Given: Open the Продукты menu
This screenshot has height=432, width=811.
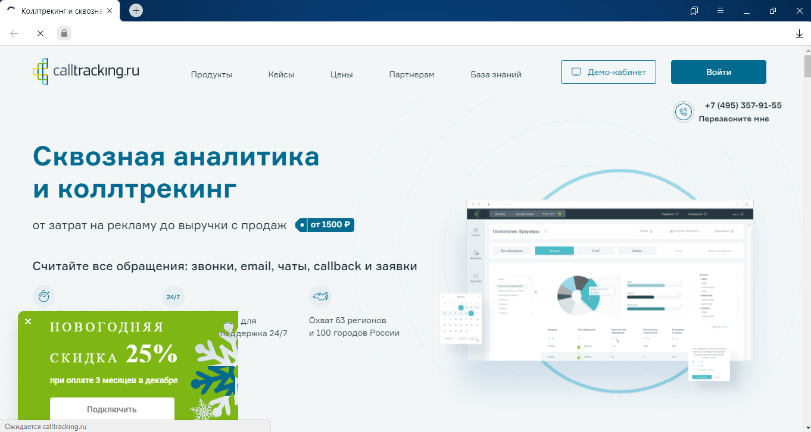Looking at the screenshot, I should pyautogui.click(x=211, y=74).
